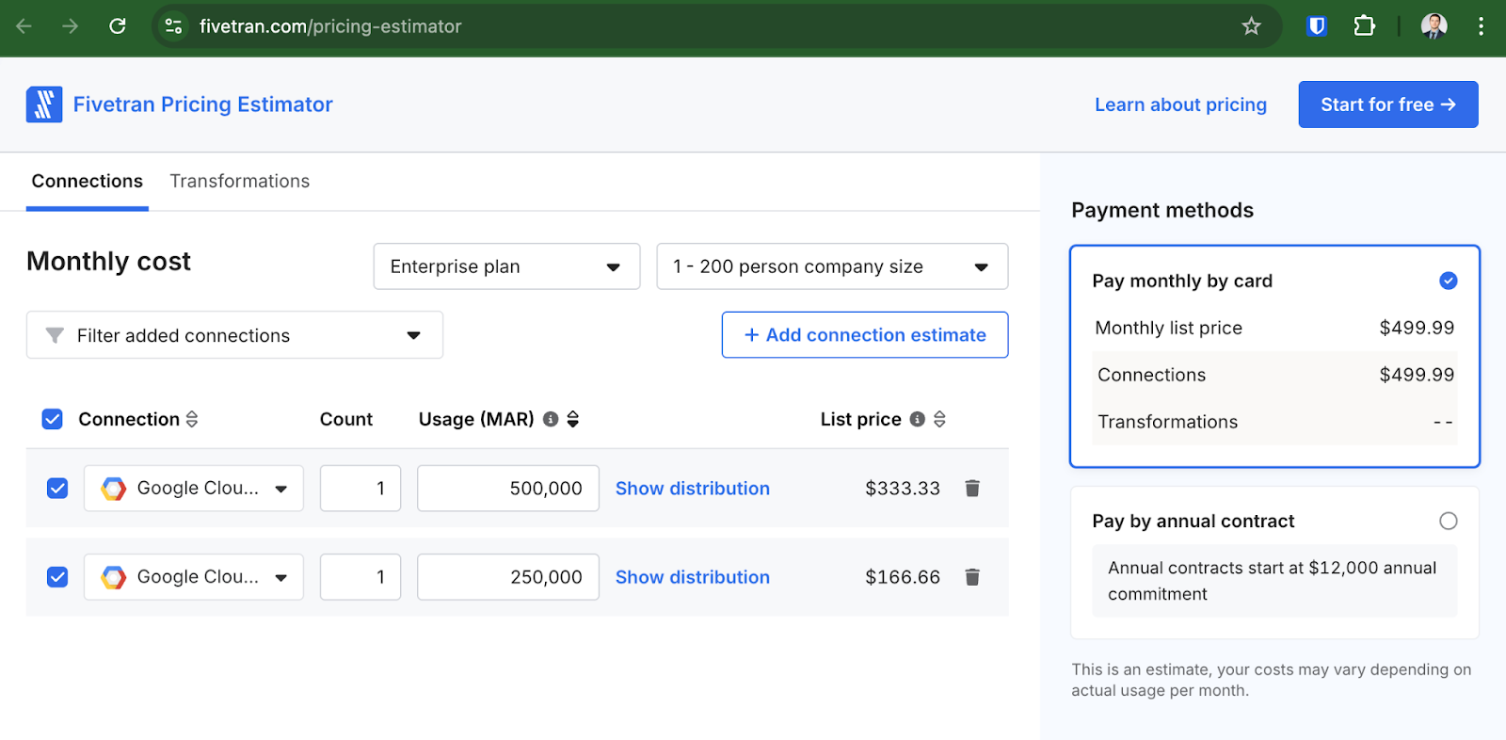Click the filter funnel icon
This screenshot has height=740, width=1506.
[x=55, y=335]
